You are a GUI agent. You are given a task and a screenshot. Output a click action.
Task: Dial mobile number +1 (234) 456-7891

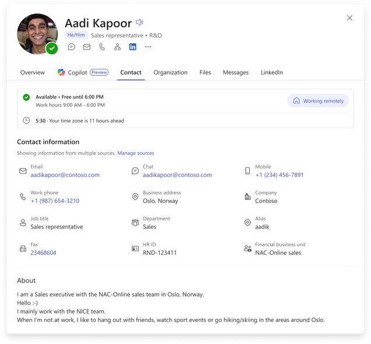[279, 175]
